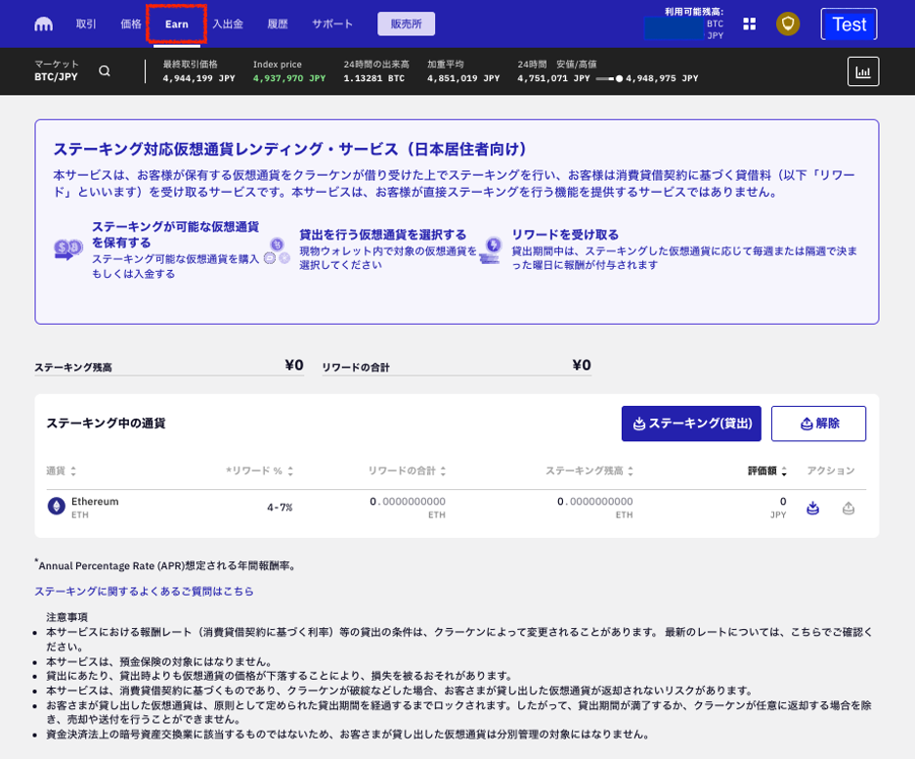The height and width of the screenshot is (759, 915).
Task: Open the market search magnifier icon
Action: coord(105,70)
